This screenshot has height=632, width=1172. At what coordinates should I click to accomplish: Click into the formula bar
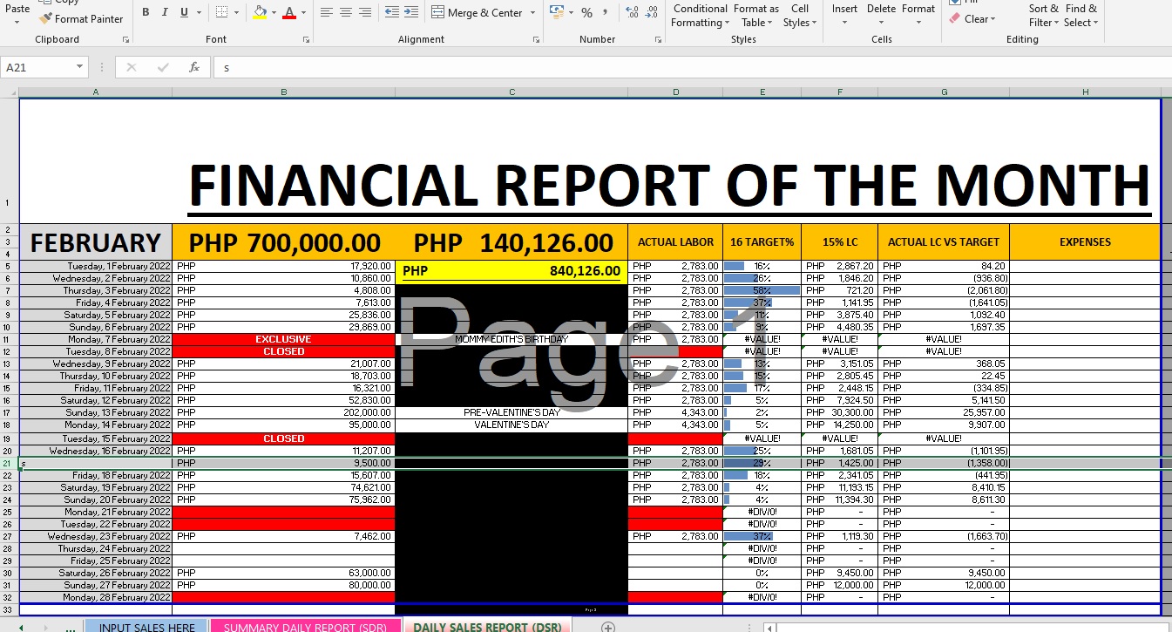[x=692, y=67]
